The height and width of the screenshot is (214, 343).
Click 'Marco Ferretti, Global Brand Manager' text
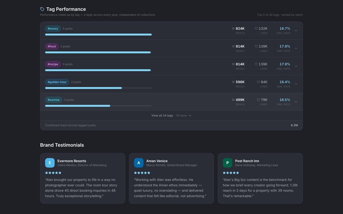click(x=172, y=165)
